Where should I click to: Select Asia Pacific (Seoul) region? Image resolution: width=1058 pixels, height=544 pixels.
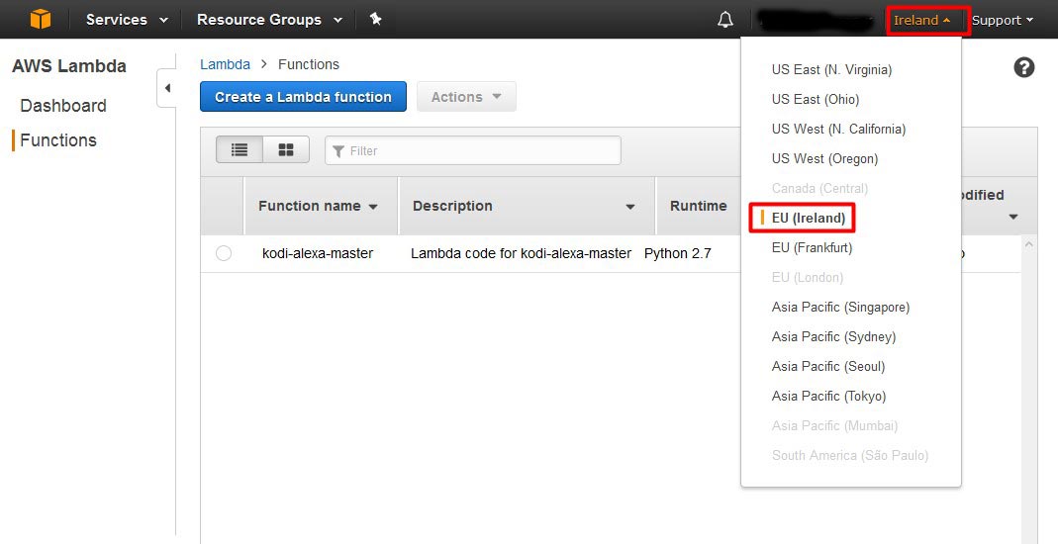pos(828,366)
